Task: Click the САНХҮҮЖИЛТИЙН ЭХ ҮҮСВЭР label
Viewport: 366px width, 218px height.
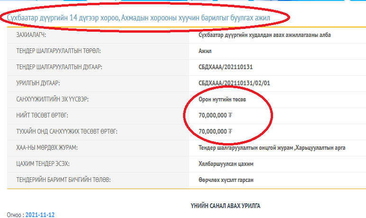Action: (53, 99)
